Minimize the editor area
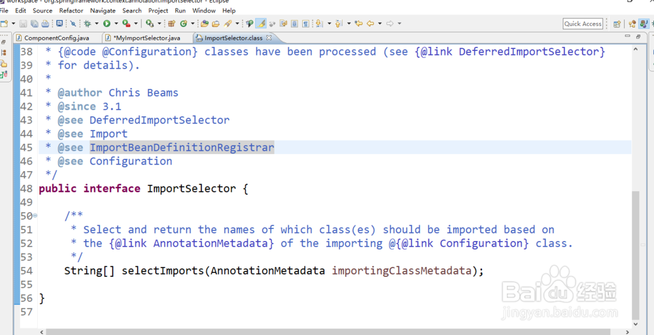The height and width of the screenshot is (335, 654). (x=627, y=37)
